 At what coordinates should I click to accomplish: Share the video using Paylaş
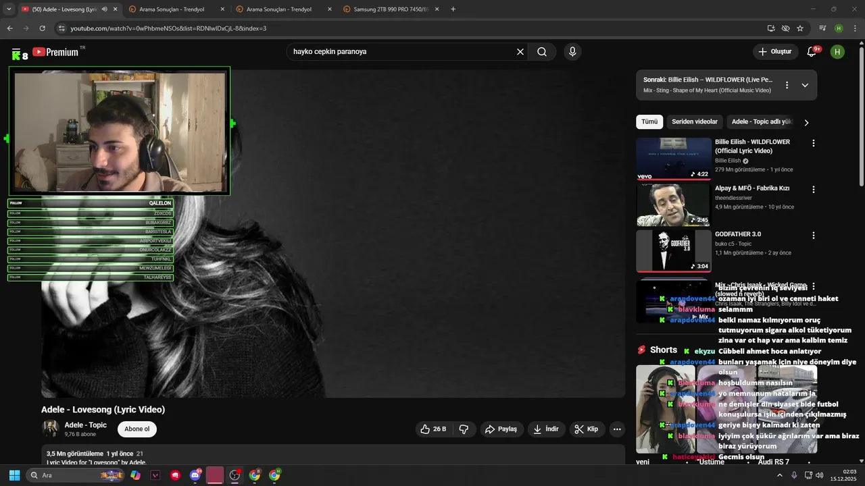coord(501,429)
